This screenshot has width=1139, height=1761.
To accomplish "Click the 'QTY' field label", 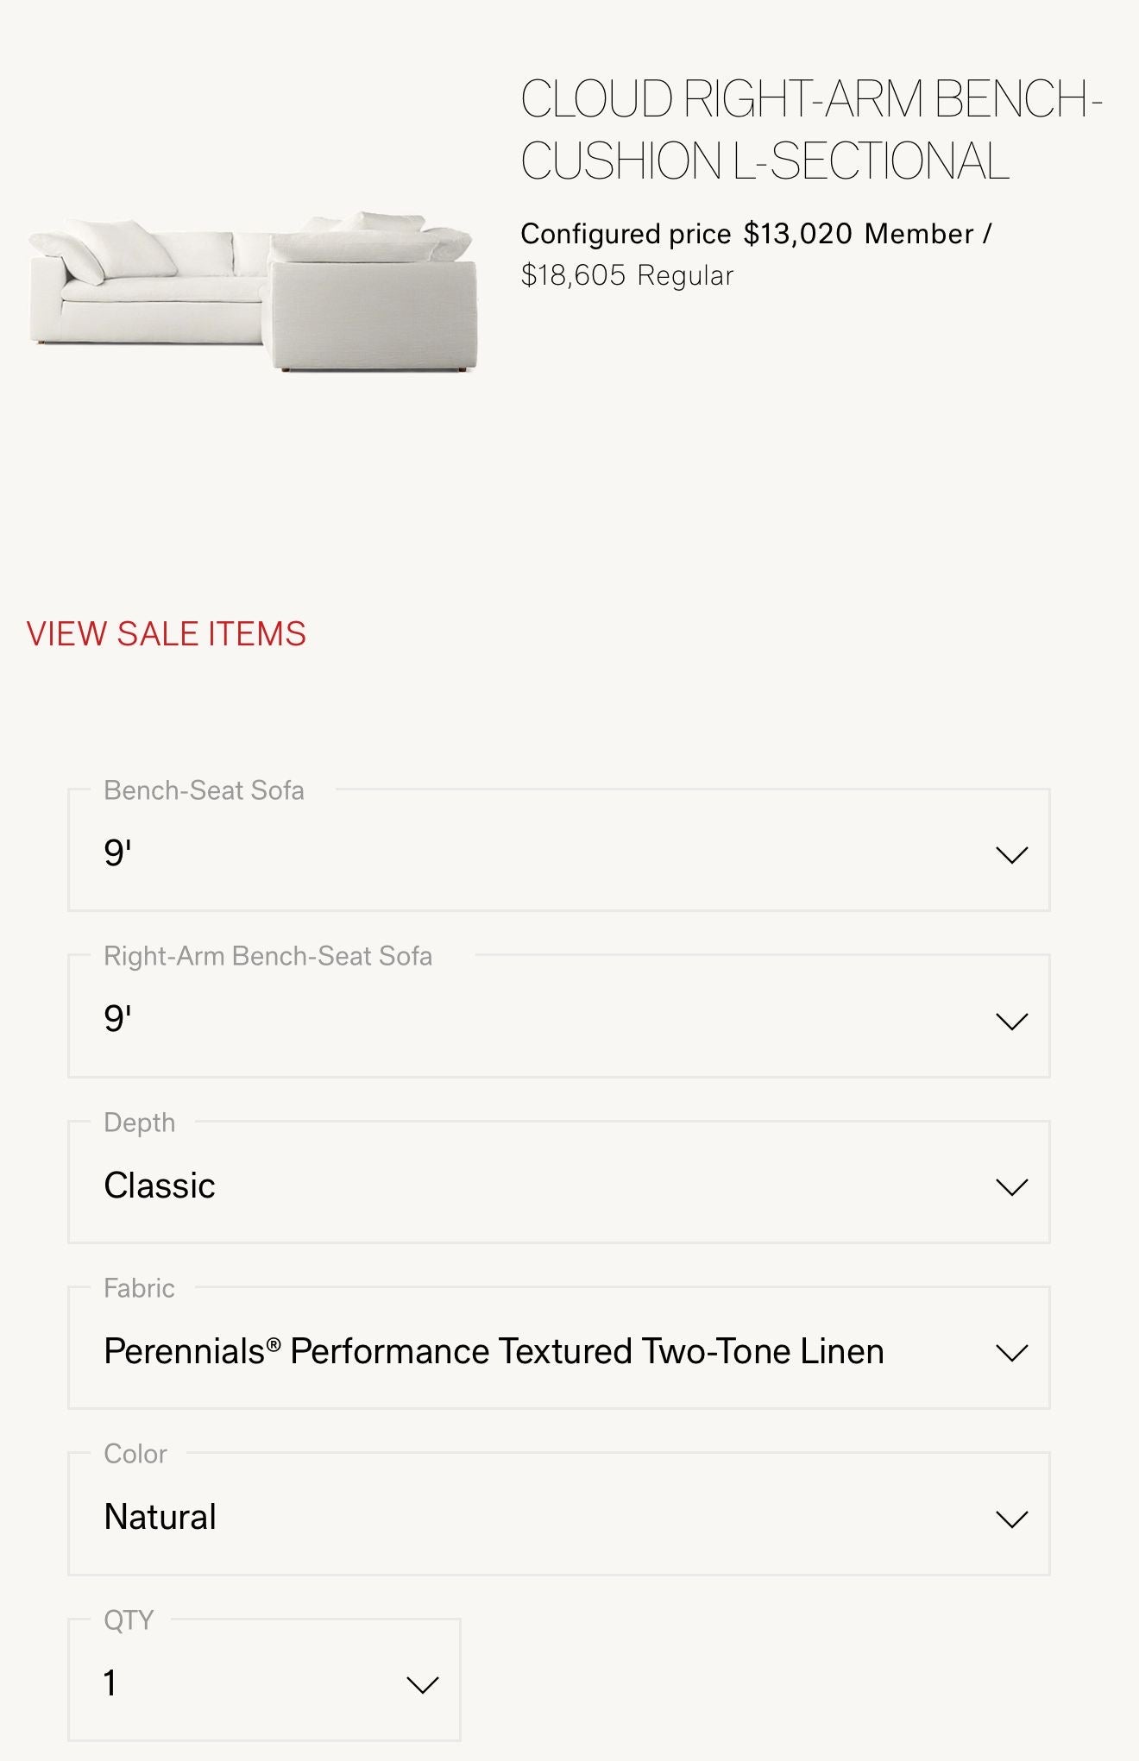I will tap(129, 1619).
